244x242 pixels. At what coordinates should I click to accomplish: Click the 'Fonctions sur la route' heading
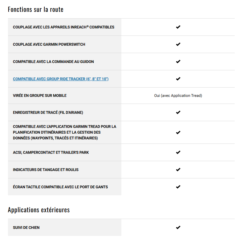(x=36, y=9)
